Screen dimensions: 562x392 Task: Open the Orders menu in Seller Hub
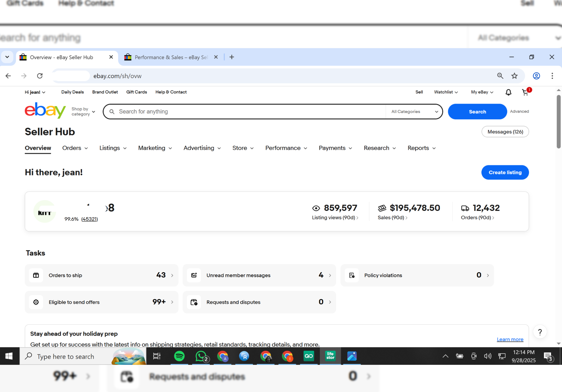75,148
